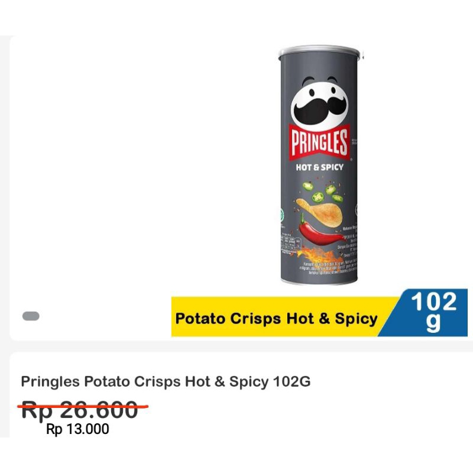Image resolution: width=473 pixels, height=473 pixels.
Task: Click the gray image carousel indicator pill
Action: [x=31, y=316]
